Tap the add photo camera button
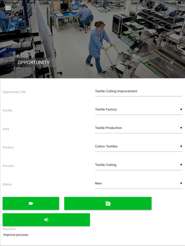185x246 pixels. click(108, 203)
